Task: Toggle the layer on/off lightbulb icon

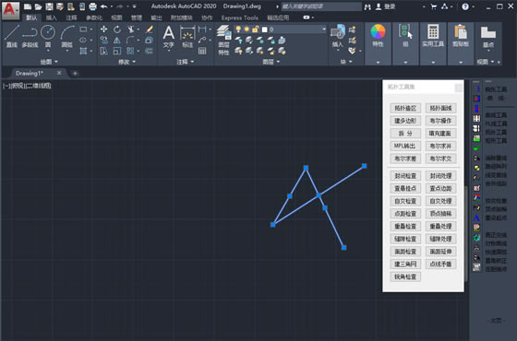Action: pos(238,29)
